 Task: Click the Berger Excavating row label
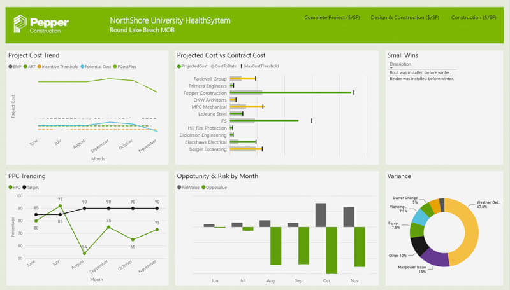coord(208,149)
